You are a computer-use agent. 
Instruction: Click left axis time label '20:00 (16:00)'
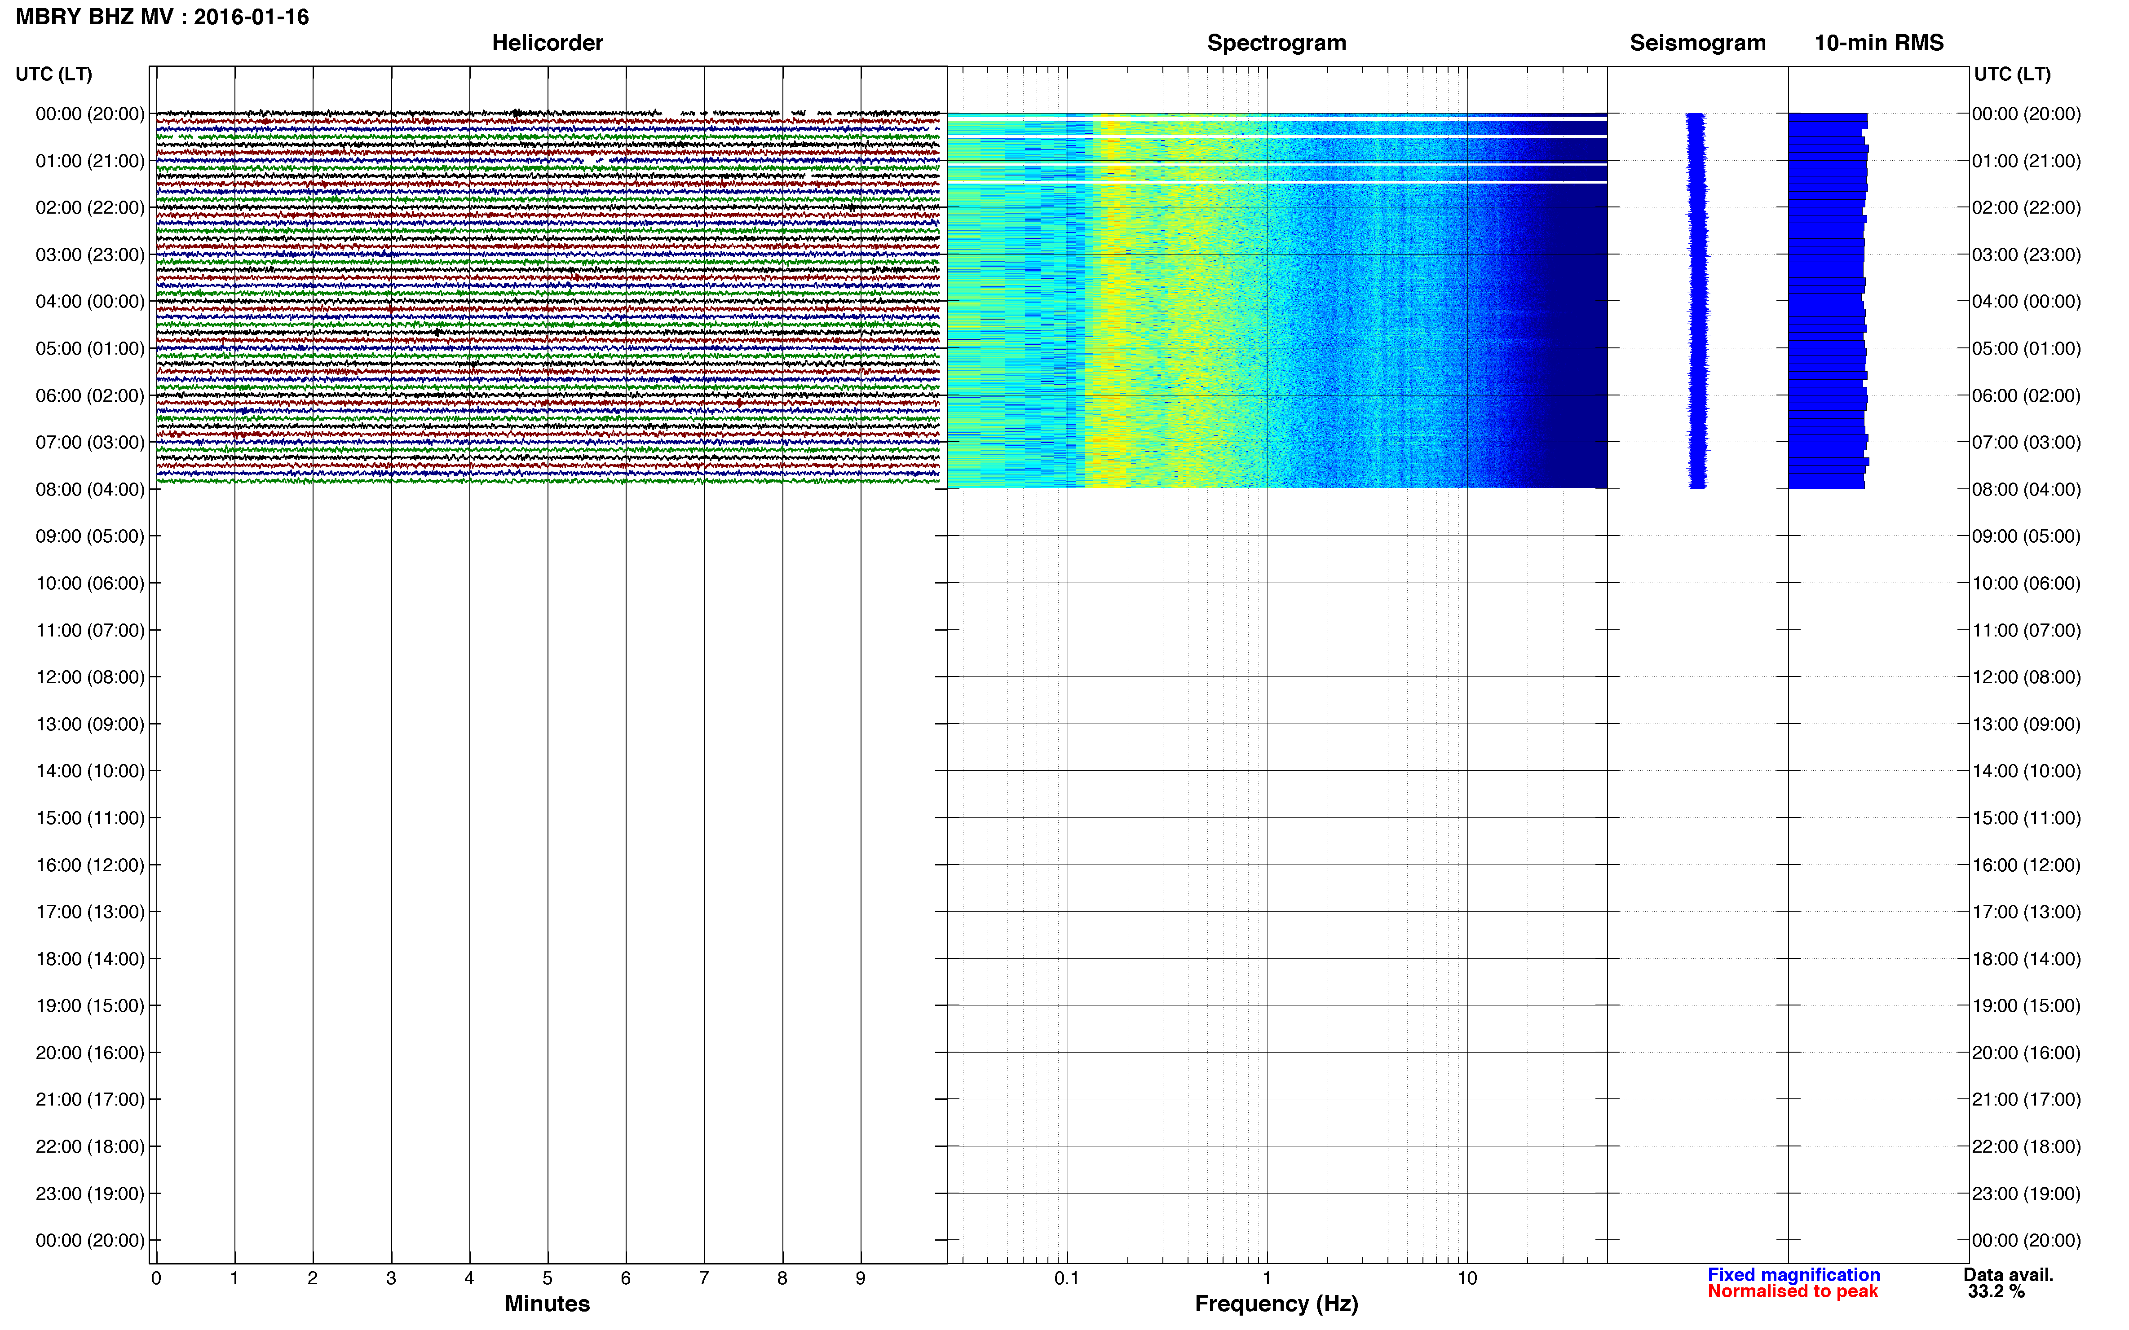point(90,1053)
